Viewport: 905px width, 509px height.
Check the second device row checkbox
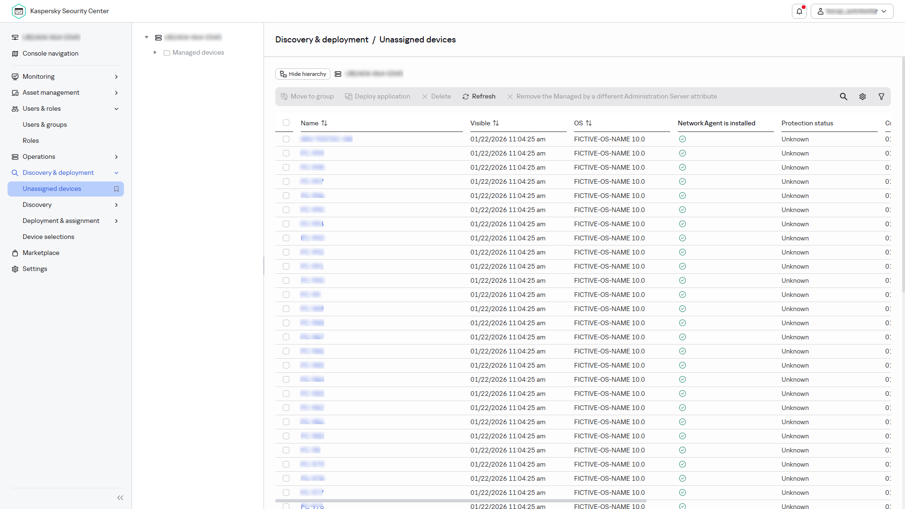pyautogui.click(x=286, y=153)
